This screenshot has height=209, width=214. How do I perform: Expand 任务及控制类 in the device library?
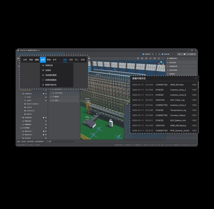click(x=64, y=93)
